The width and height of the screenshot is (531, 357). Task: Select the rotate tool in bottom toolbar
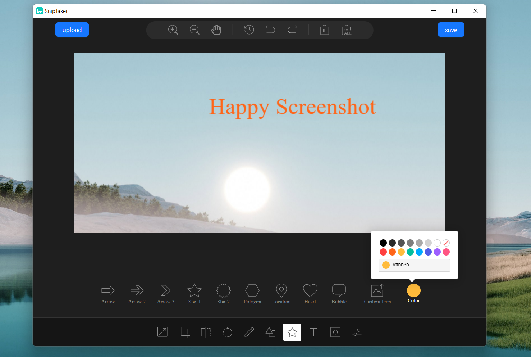pyautogui.click(x=228, y=332)
